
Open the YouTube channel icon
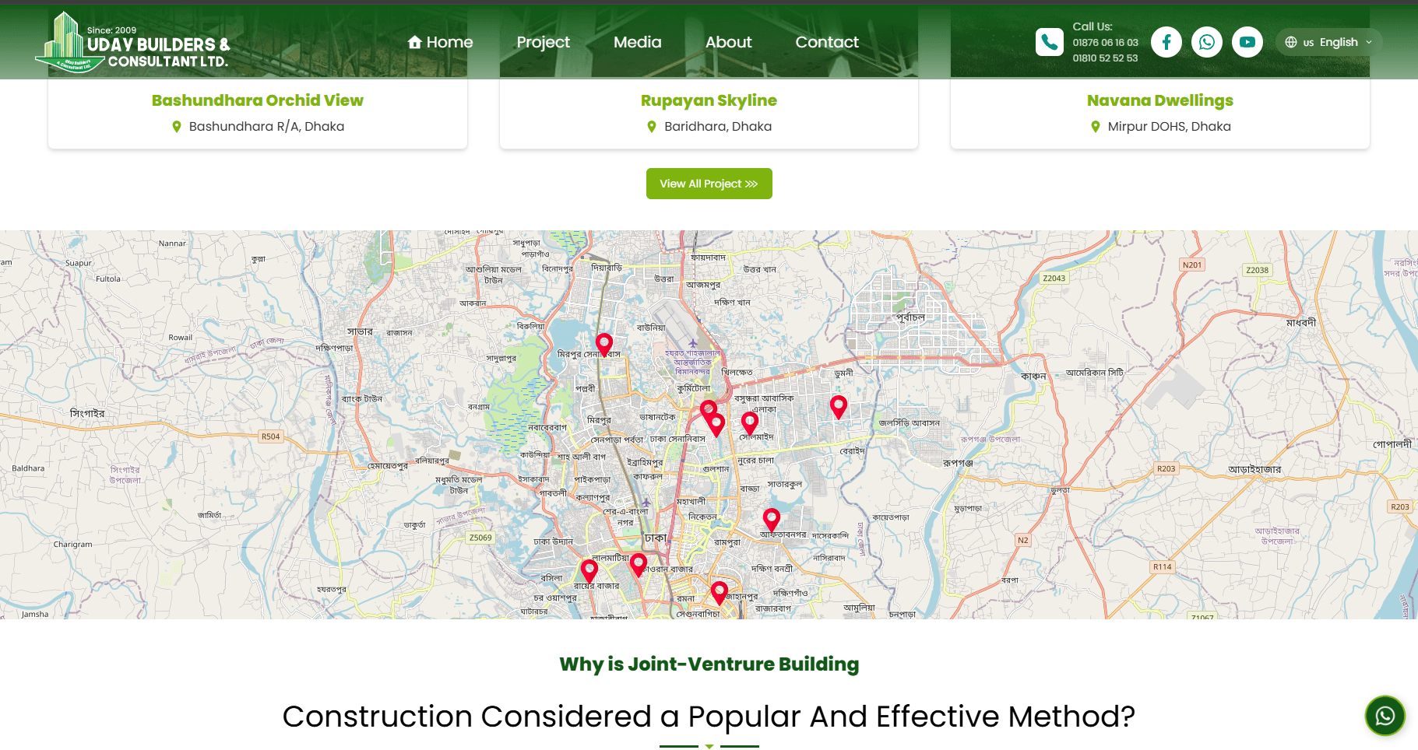(1247, 42)
